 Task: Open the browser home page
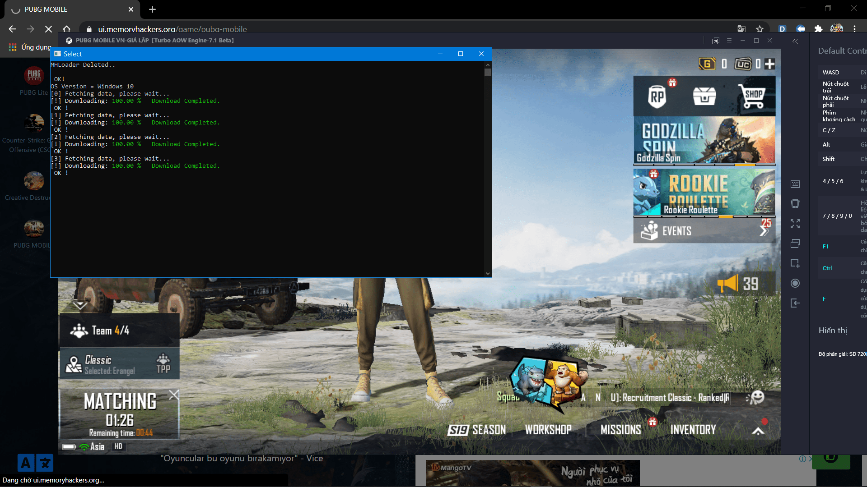(66, 29)
